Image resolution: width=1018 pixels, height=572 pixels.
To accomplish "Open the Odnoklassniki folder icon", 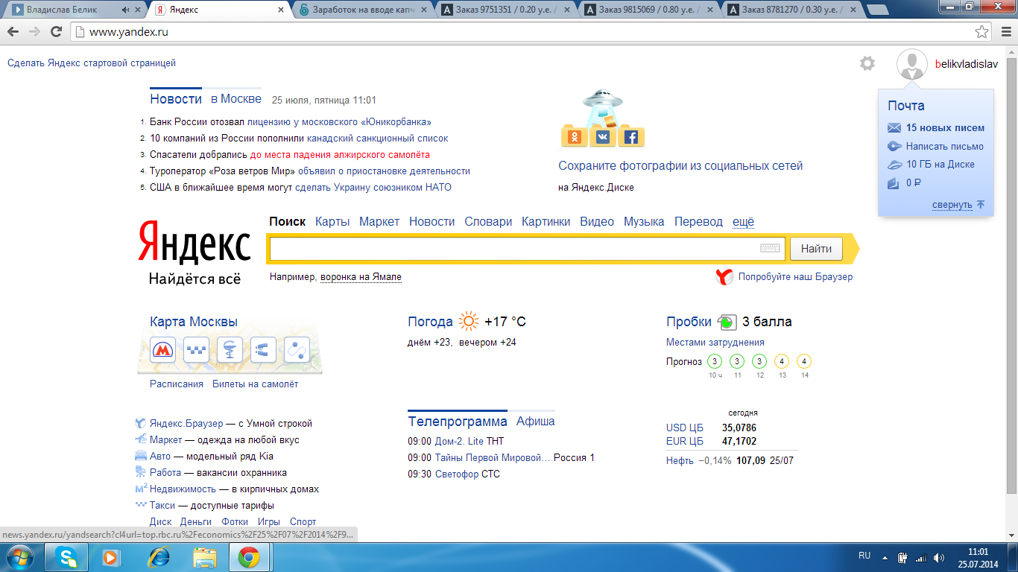I will (x=575, y=136).
